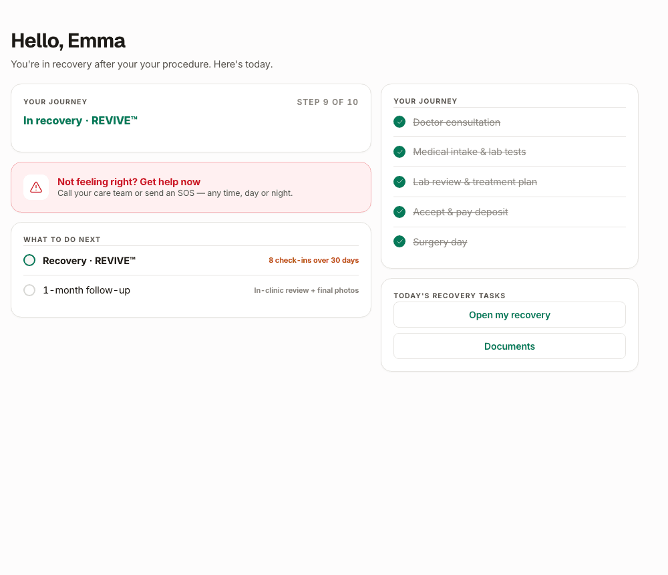668x575 pixels.
Task: Click 'Not feeling right? Get help now'
Action: 129,182
